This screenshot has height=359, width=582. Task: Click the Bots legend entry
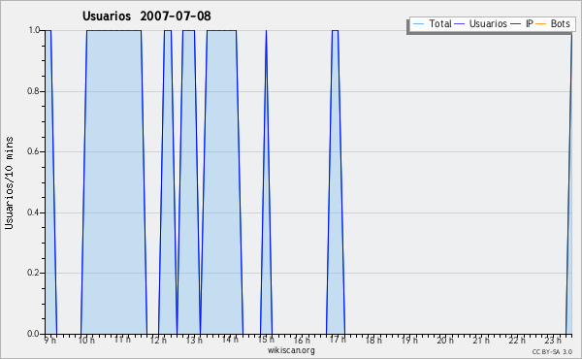tap(553, 23)
